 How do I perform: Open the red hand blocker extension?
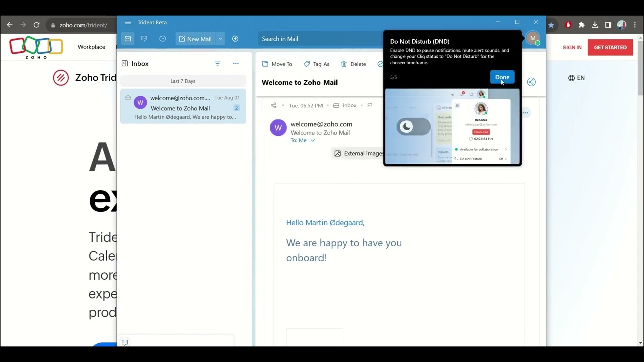pos(568,25)
